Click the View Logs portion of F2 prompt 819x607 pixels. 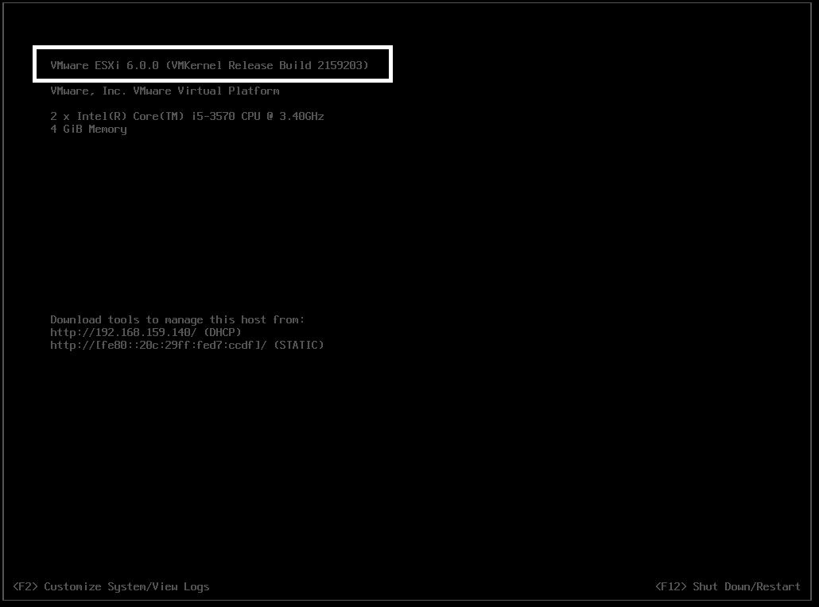pos(180,586)
